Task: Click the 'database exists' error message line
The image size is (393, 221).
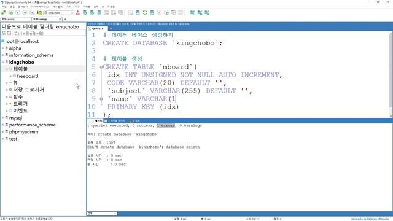Action: point(144,147)
